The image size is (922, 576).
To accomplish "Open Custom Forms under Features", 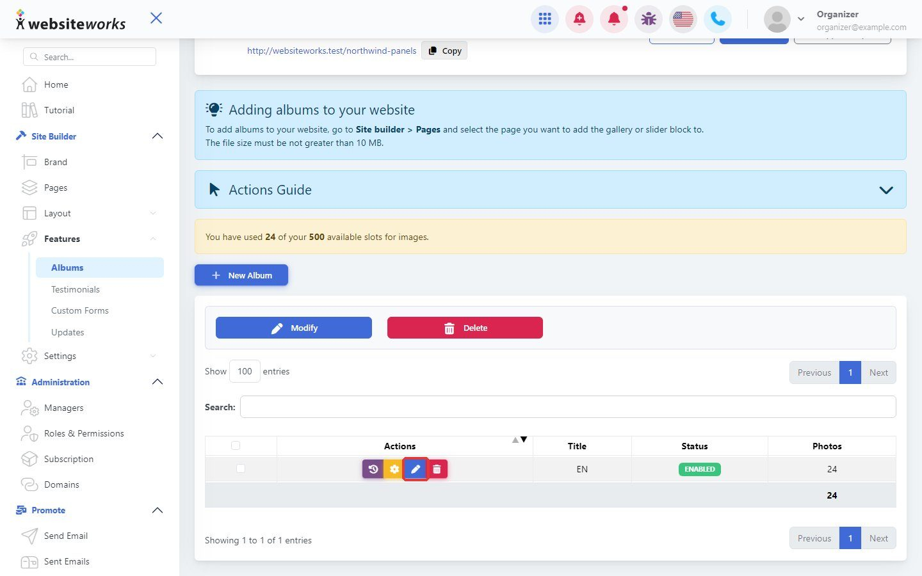I will 80,310.
